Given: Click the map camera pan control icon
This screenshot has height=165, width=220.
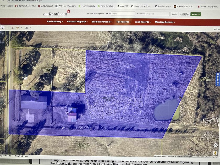Looking at the screenshot, I should click(216, 145).
